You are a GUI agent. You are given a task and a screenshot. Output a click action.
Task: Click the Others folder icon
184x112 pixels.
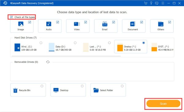pos(161,24)
